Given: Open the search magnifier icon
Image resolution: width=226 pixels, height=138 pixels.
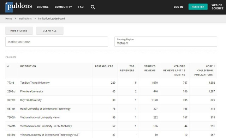Looking at the screenshot, I should click(x=93, y=7).
